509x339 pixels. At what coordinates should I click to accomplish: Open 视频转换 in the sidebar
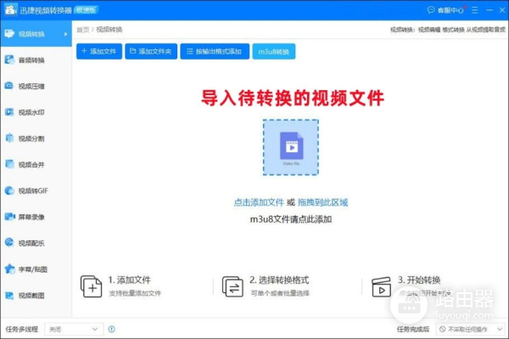[36, 34]
